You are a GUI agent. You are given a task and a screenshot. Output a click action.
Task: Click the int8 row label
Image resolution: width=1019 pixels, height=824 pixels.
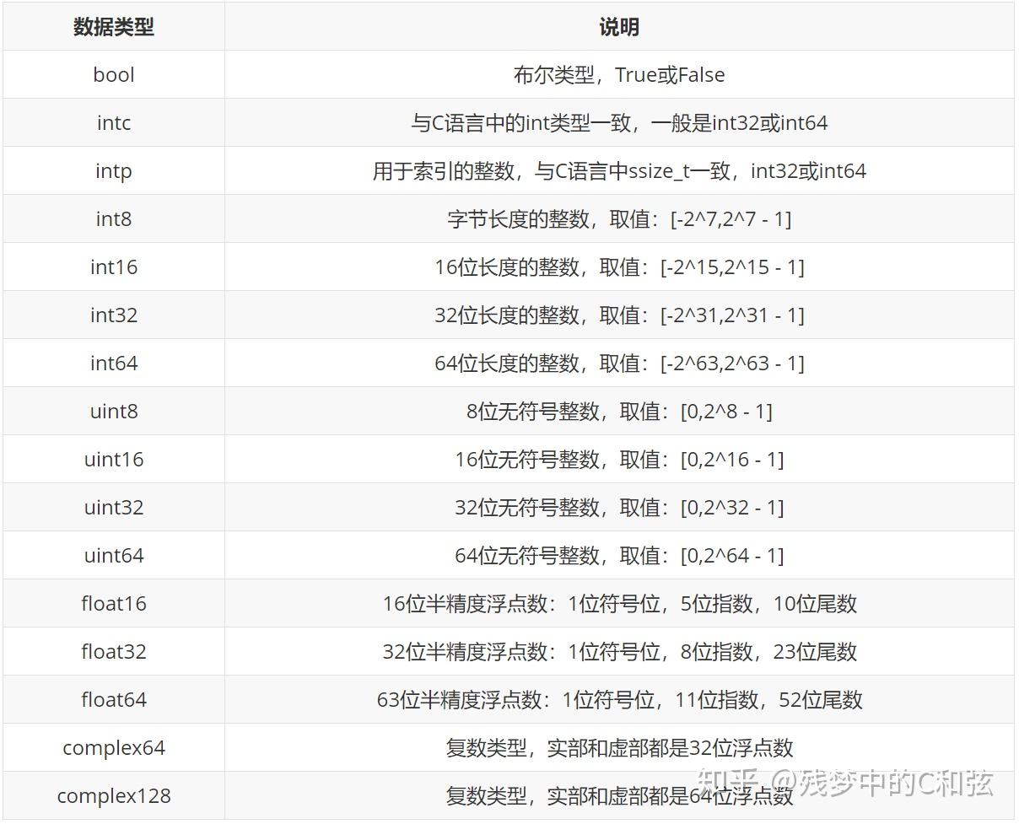coord(112,218)
